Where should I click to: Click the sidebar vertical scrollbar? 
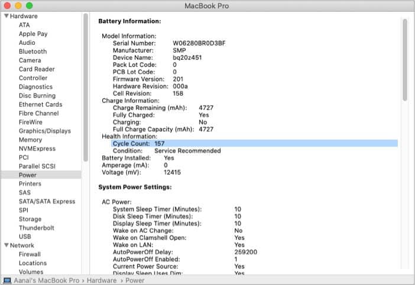tap(86, 87)
